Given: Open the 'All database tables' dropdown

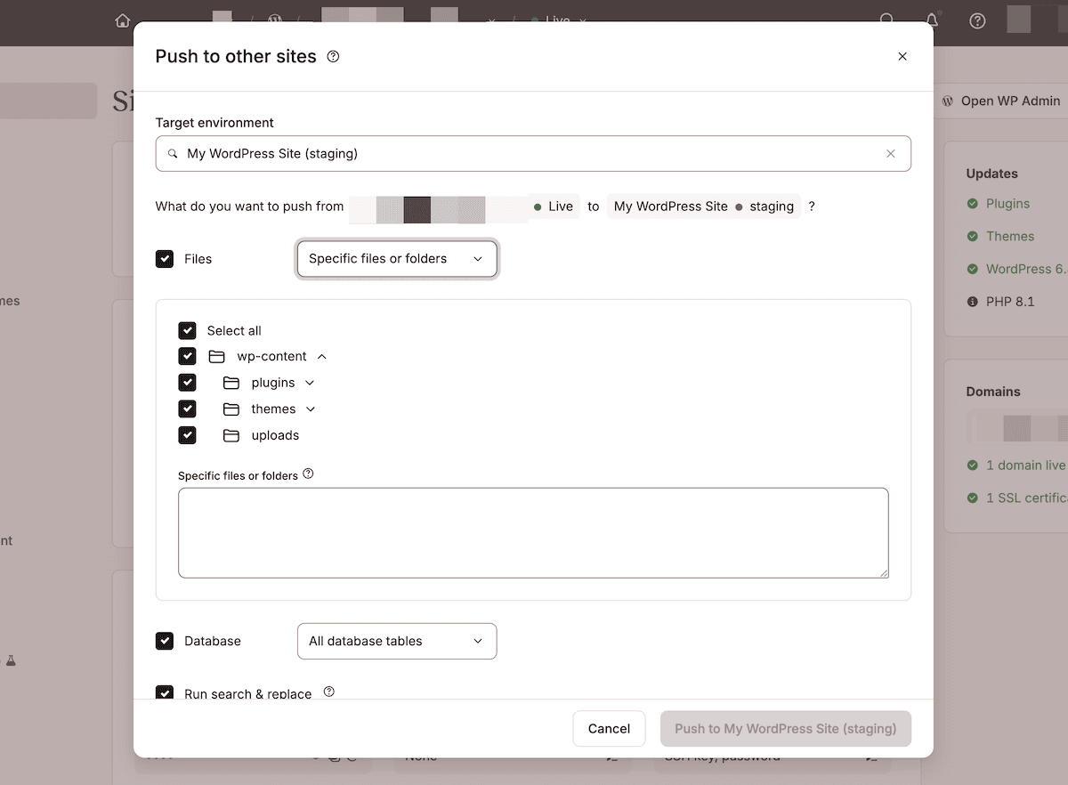Looking at the screenshot, I should [396, 641].
